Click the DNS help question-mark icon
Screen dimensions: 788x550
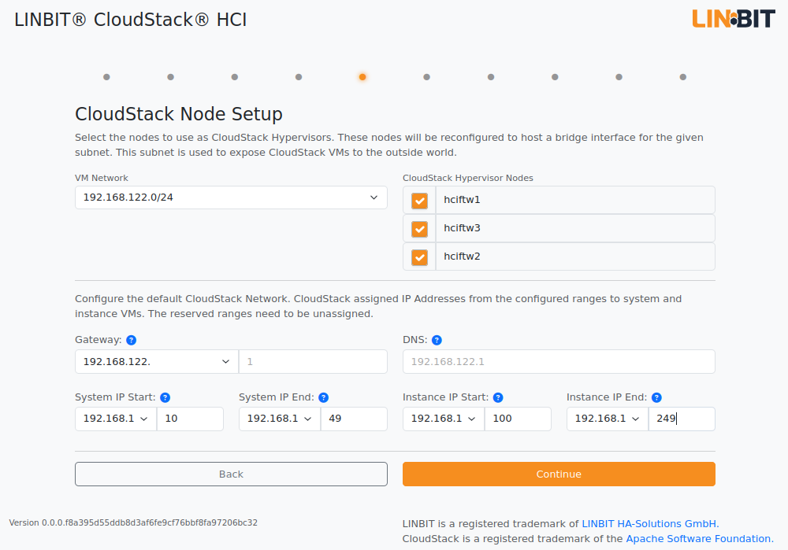coord(437,340)
